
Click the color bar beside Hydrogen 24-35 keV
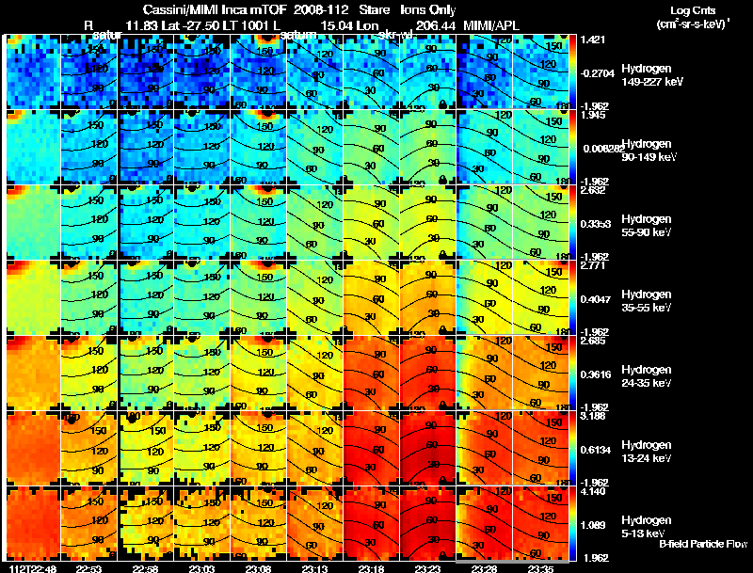click(x=572, y=374)
